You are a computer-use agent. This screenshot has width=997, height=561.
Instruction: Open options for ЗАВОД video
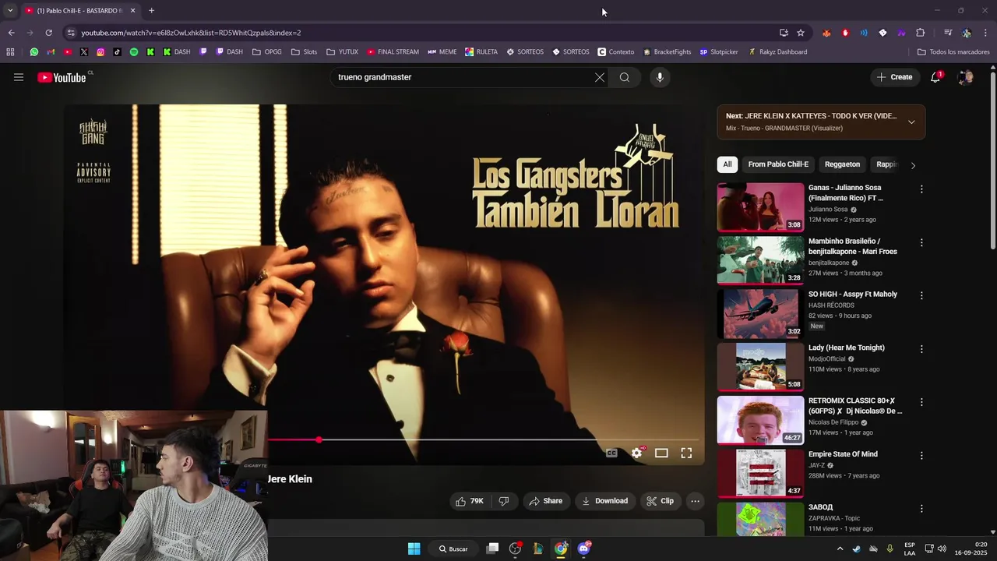921,508
